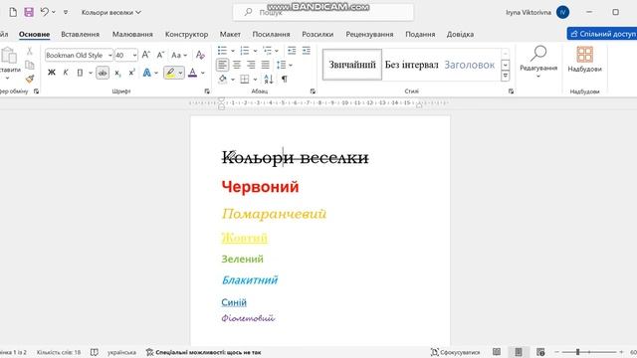Toggle paragraph marks ¶ display
This screenshot has height=358, width=637.
pyautogui.click(x=285, y=79)
